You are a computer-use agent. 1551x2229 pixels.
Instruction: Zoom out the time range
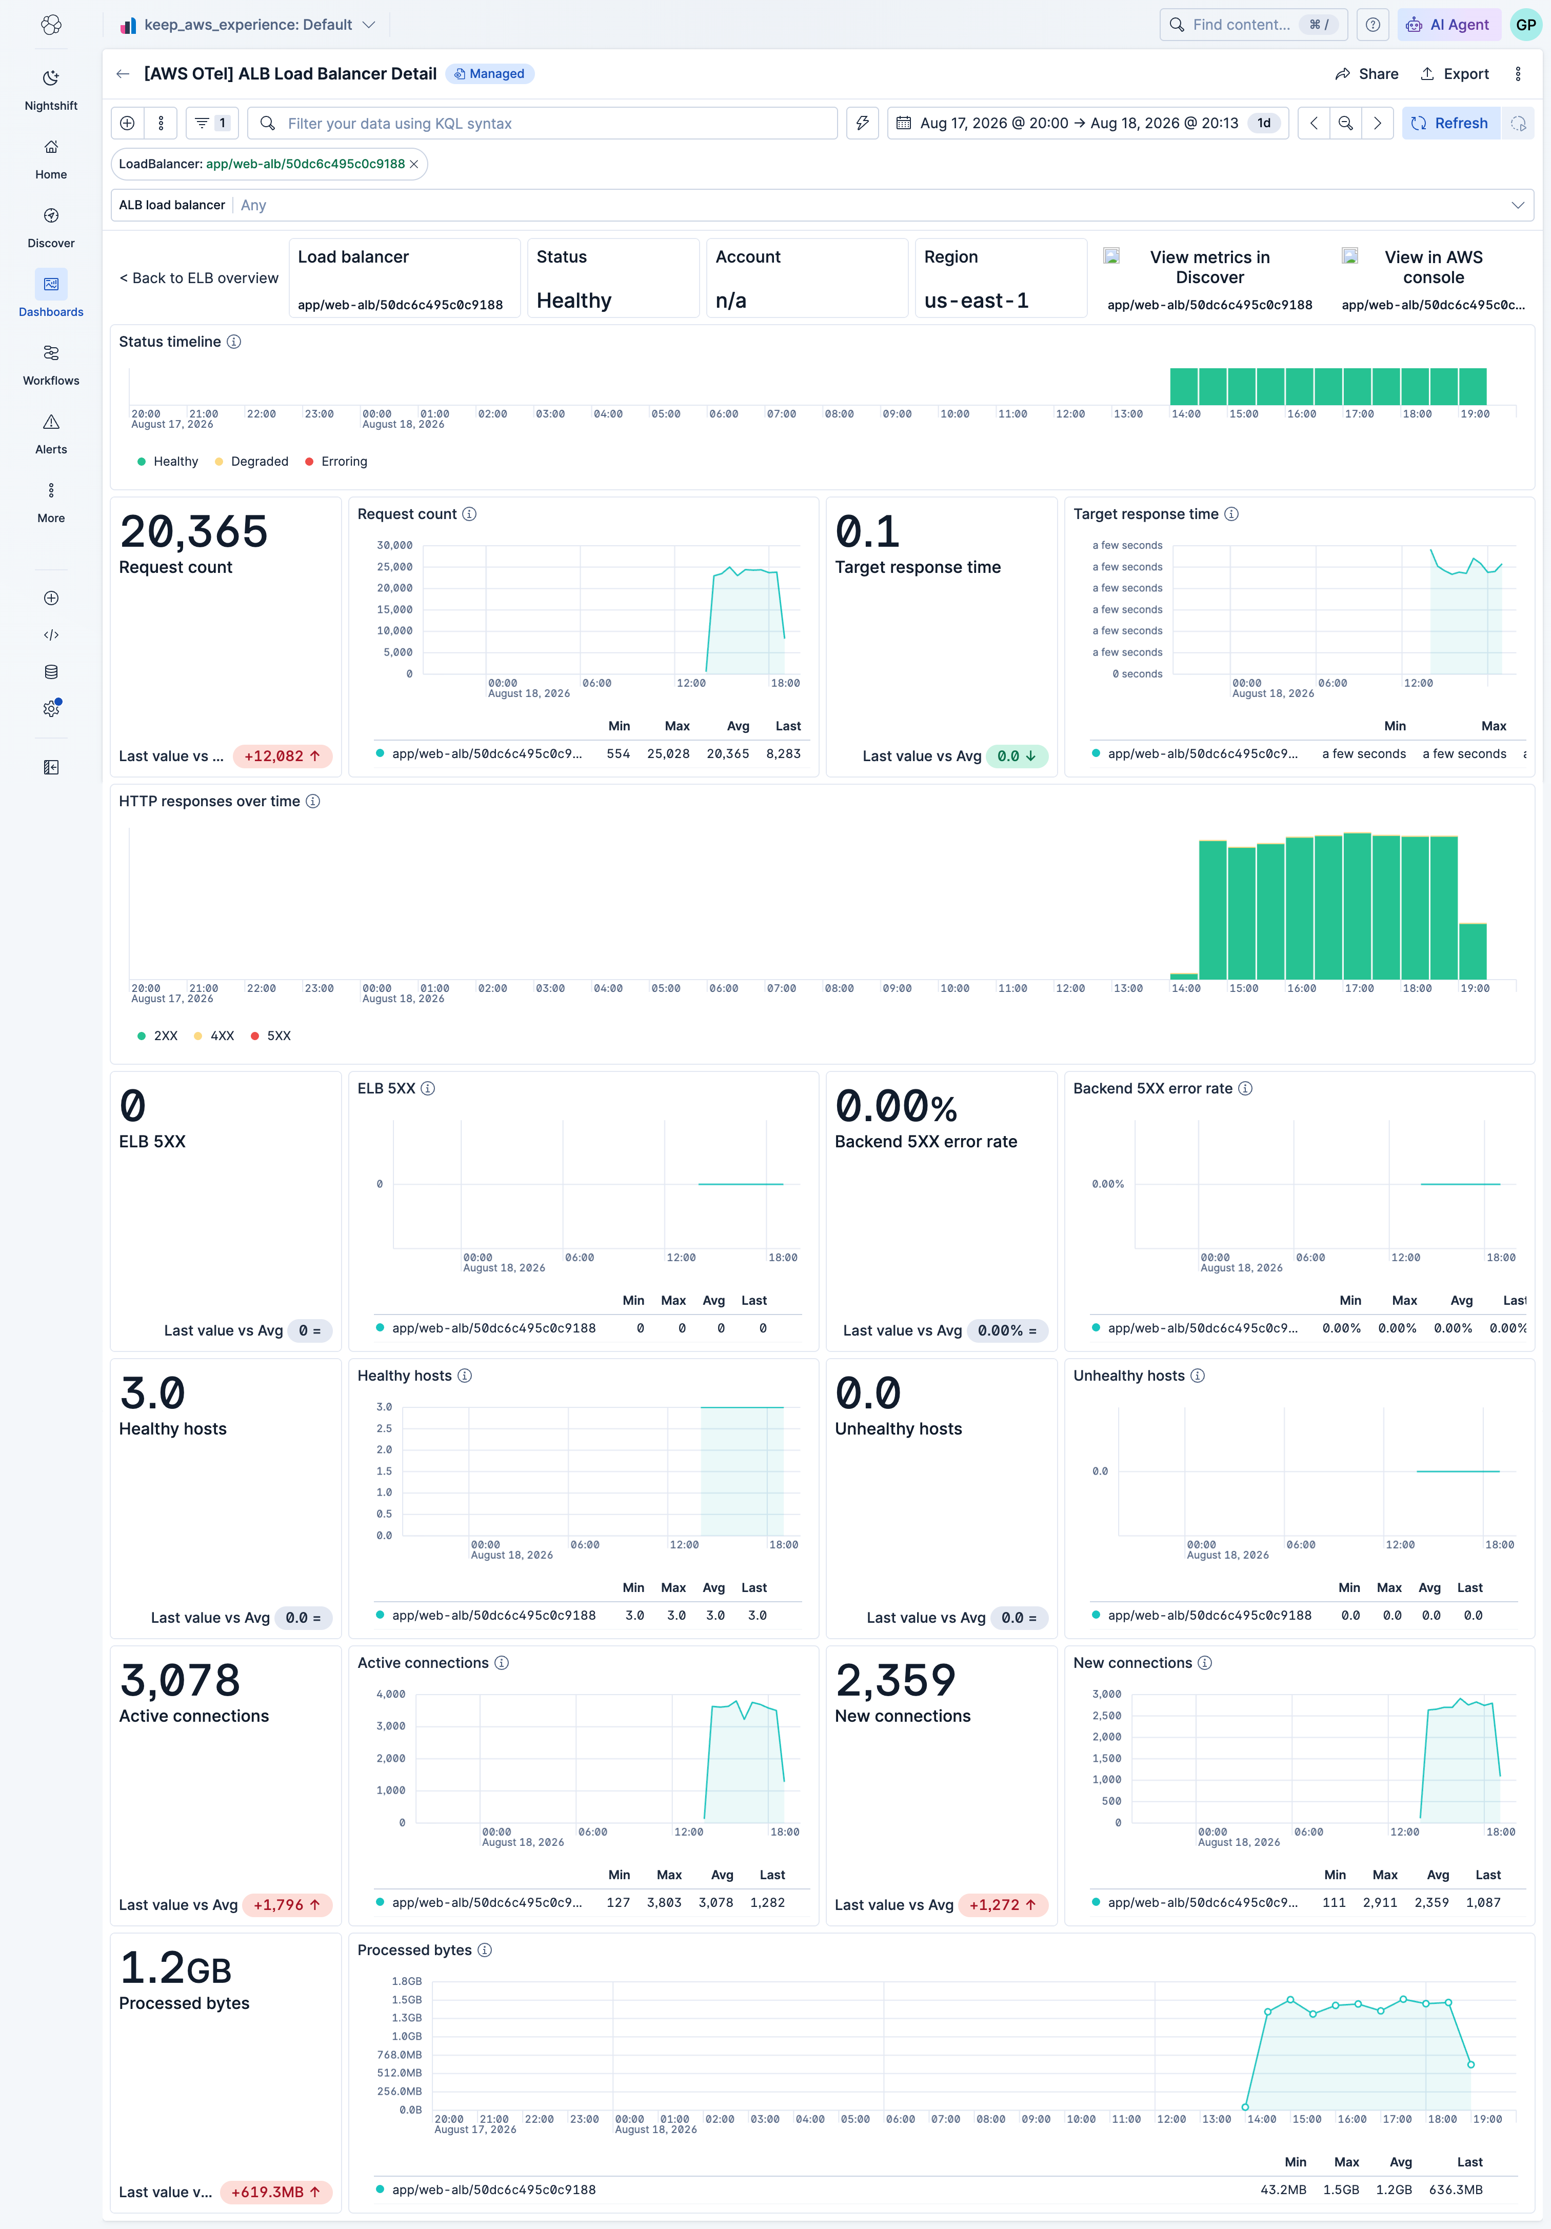pyautogui.click(x=1345, y=123)
